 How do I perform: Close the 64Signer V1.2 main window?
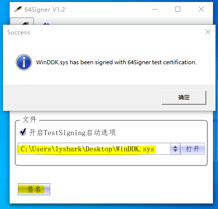click(x=201, y=9)
